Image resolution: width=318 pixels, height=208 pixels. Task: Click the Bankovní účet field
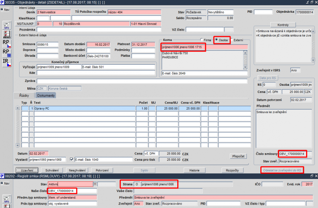tap(98, 56)
